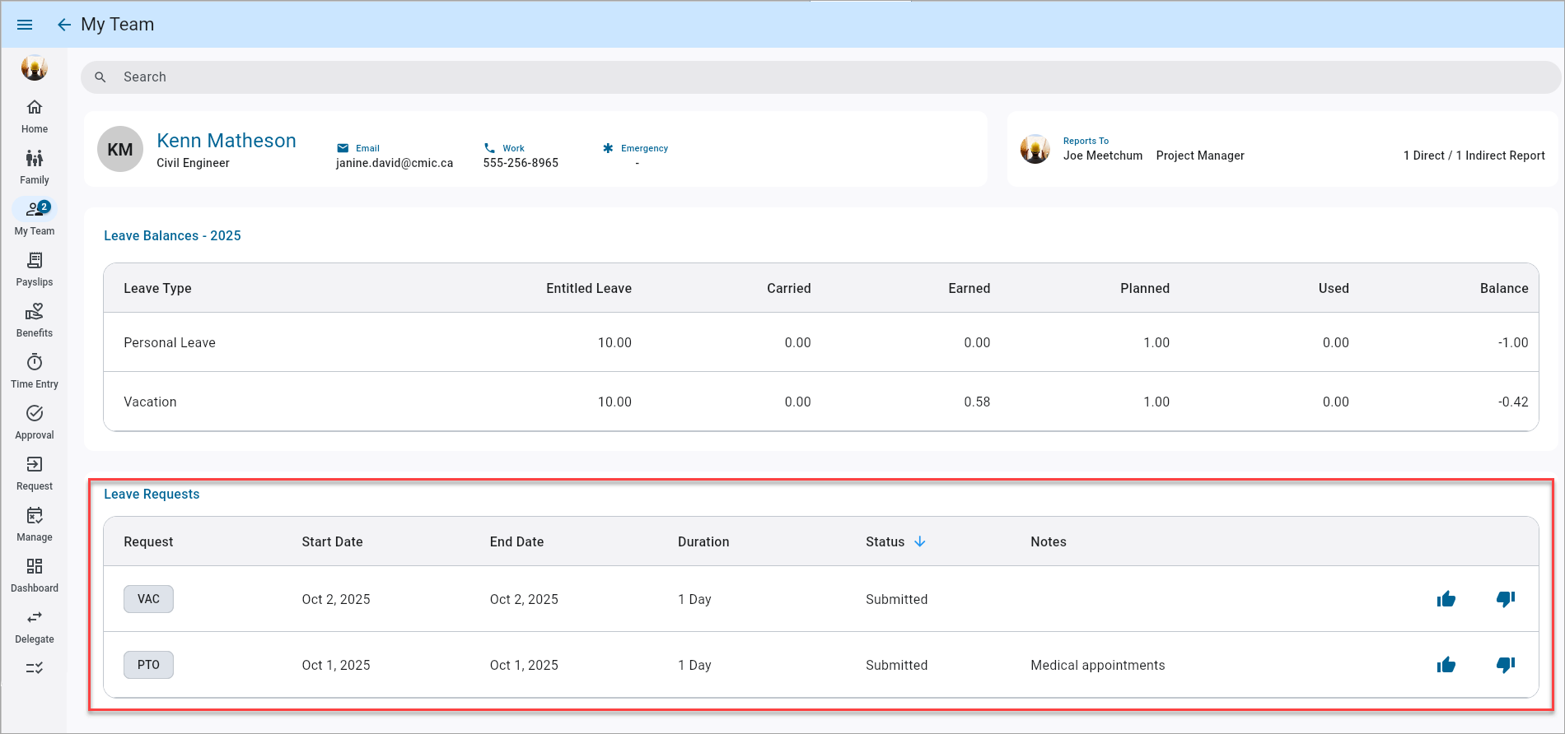This screenshot has width=1565, height=734.
Task: Sort leave requests by End Date header
Action: point(516,541)
